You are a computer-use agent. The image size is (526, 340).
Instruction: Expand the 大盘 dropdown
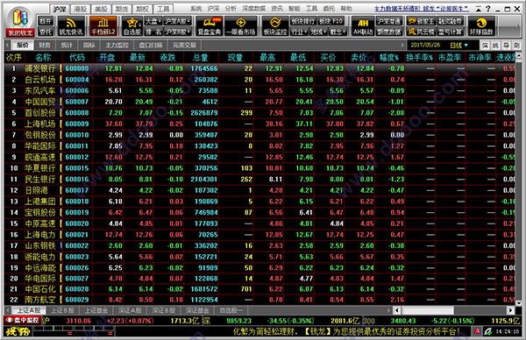coord(153,21)
